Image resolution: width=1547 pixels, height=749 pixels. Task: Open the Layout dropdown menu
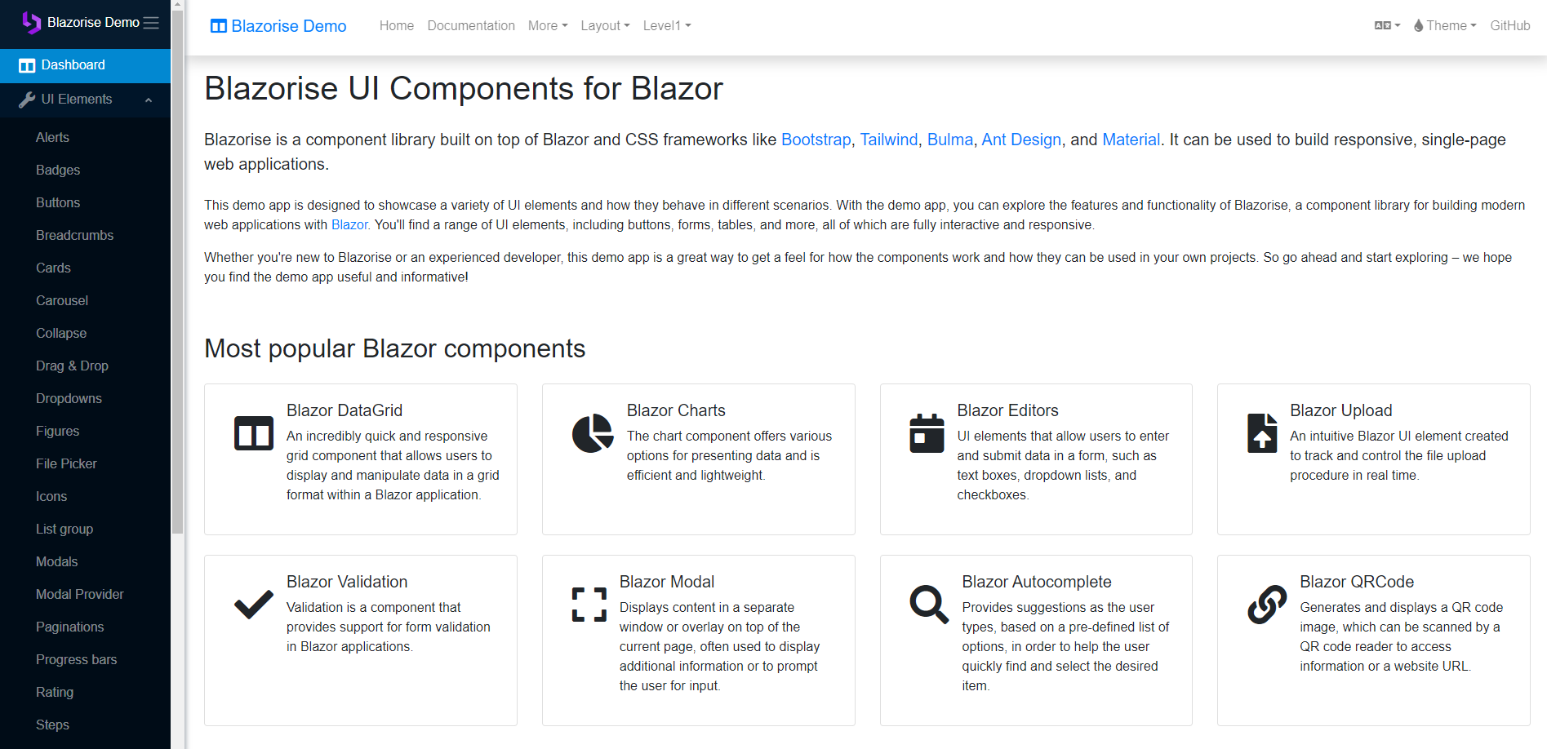click(605, 25)
